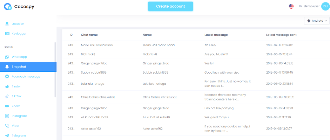Viewport: 330px width, 140px height.
Task: Click the message 'Are you Muslim?'
Action: [216, 54]
